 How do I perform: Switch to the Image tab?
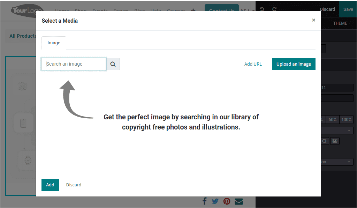point(54,43)
